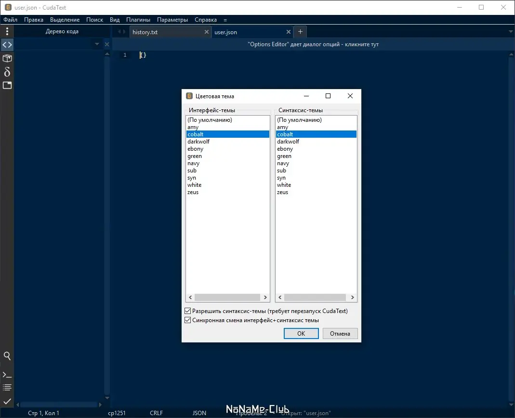The image size is (515, 418).
Task: Close the user.json tab
Action: (289, 32)
